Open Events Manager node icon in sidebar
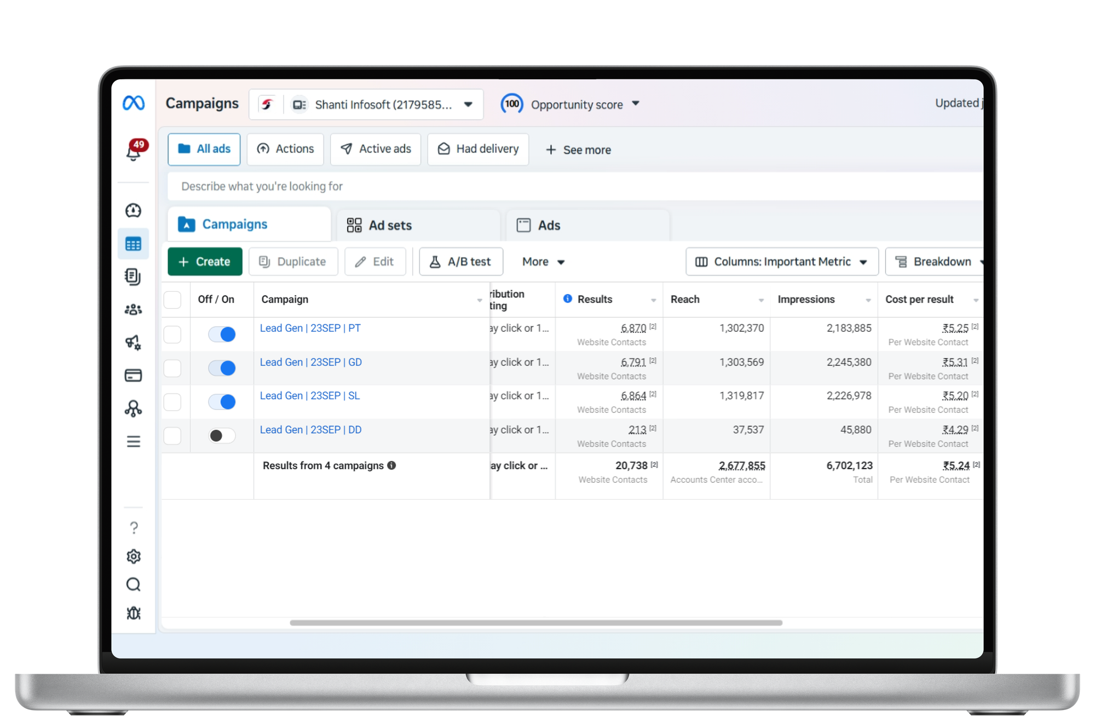Screen dimensions: 1095x722 point(134,408)
